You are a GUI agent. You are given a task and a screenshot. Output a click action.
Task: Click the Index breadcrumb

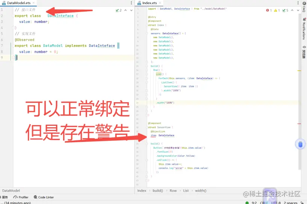[142, 191]
